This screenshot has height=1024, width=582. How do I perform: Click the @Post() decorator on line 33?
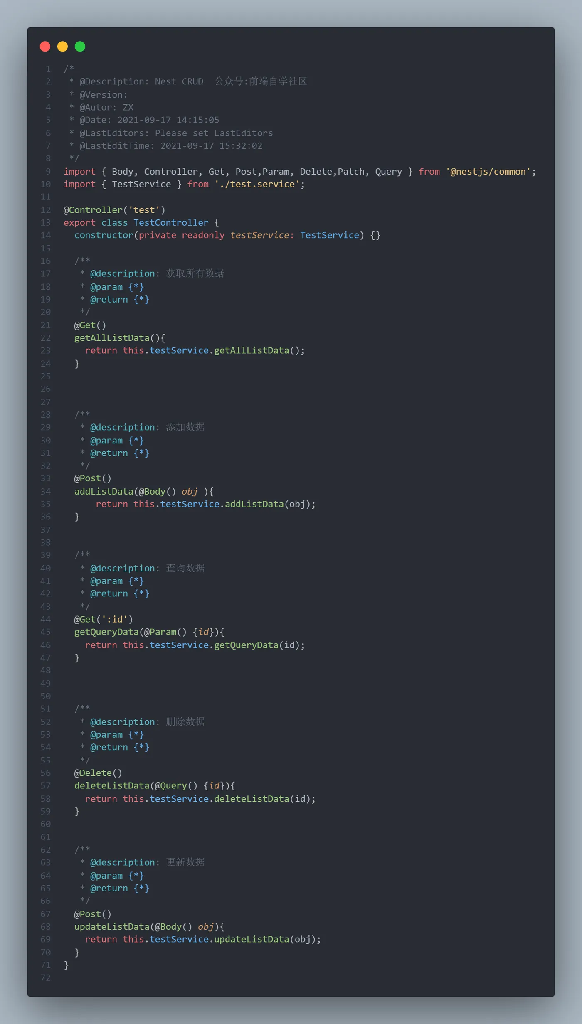click(x=93, y=478)
